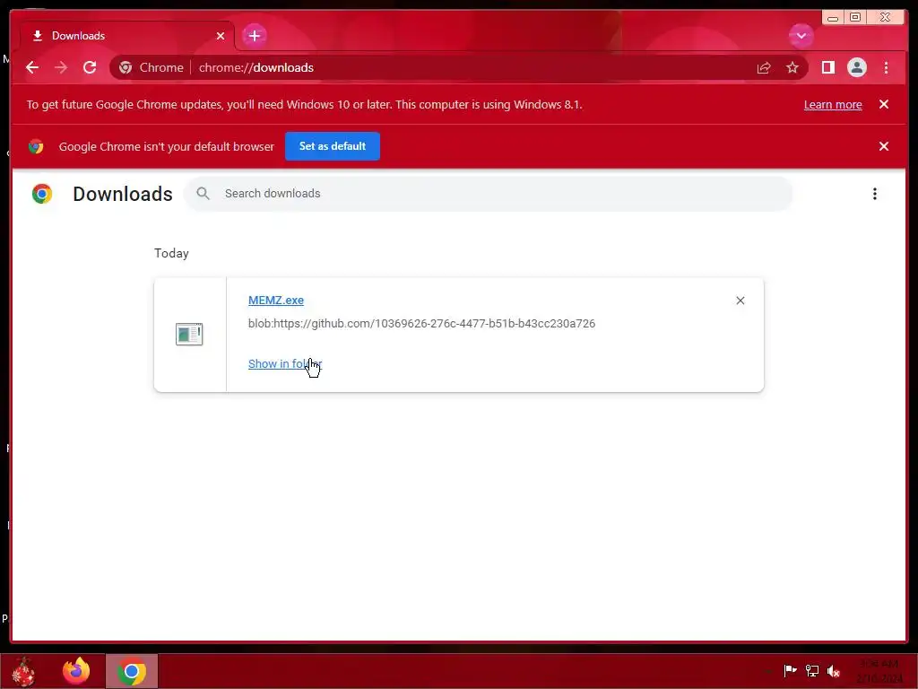Open the Action Center flag icon
This screenshot has width=918, height=689.
[790, 670]
